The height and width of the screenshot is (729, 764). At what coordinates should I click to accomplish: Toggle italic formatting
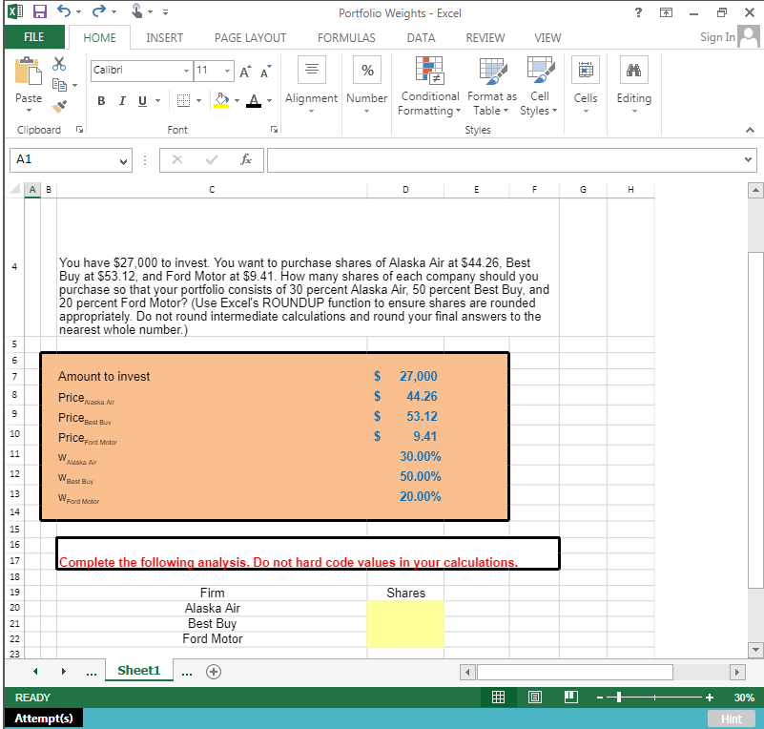[x=121, y=100]
